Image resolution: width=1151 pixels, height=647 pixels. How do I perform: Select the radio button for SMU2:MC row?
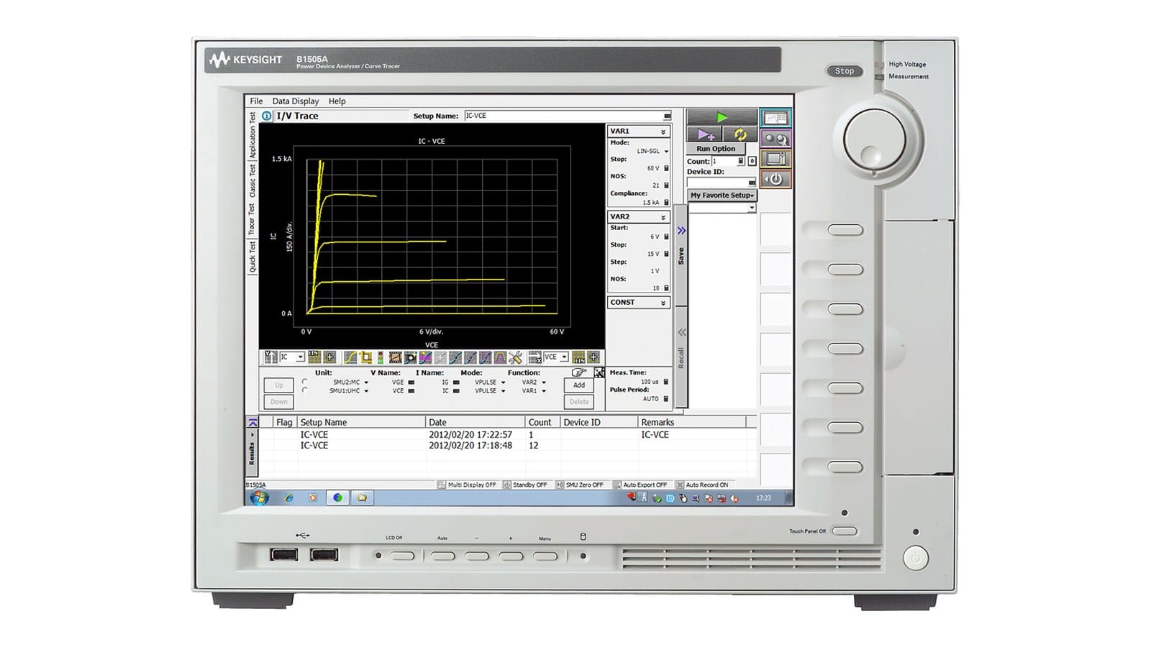305,382
